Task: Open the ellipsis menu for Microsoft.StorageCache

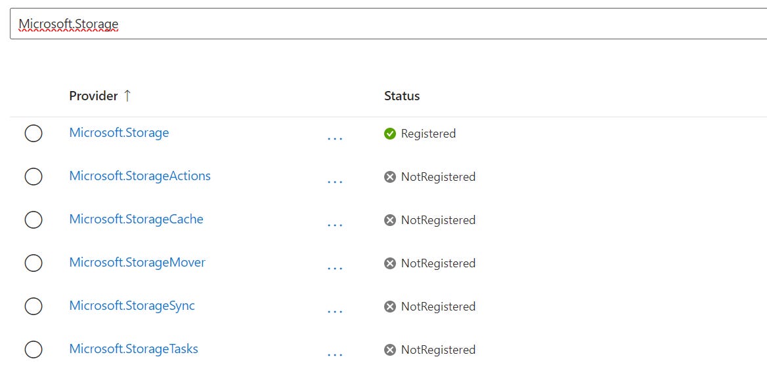Action: point(335,225)
